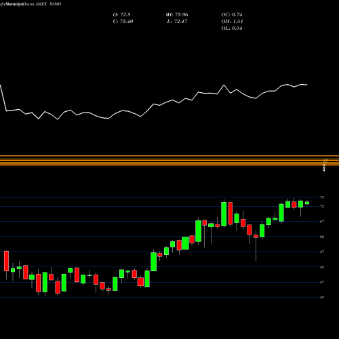Viewport: 339px width, 339px height.
Task: Select the high price reading H: 73.96
Action: 177,15
